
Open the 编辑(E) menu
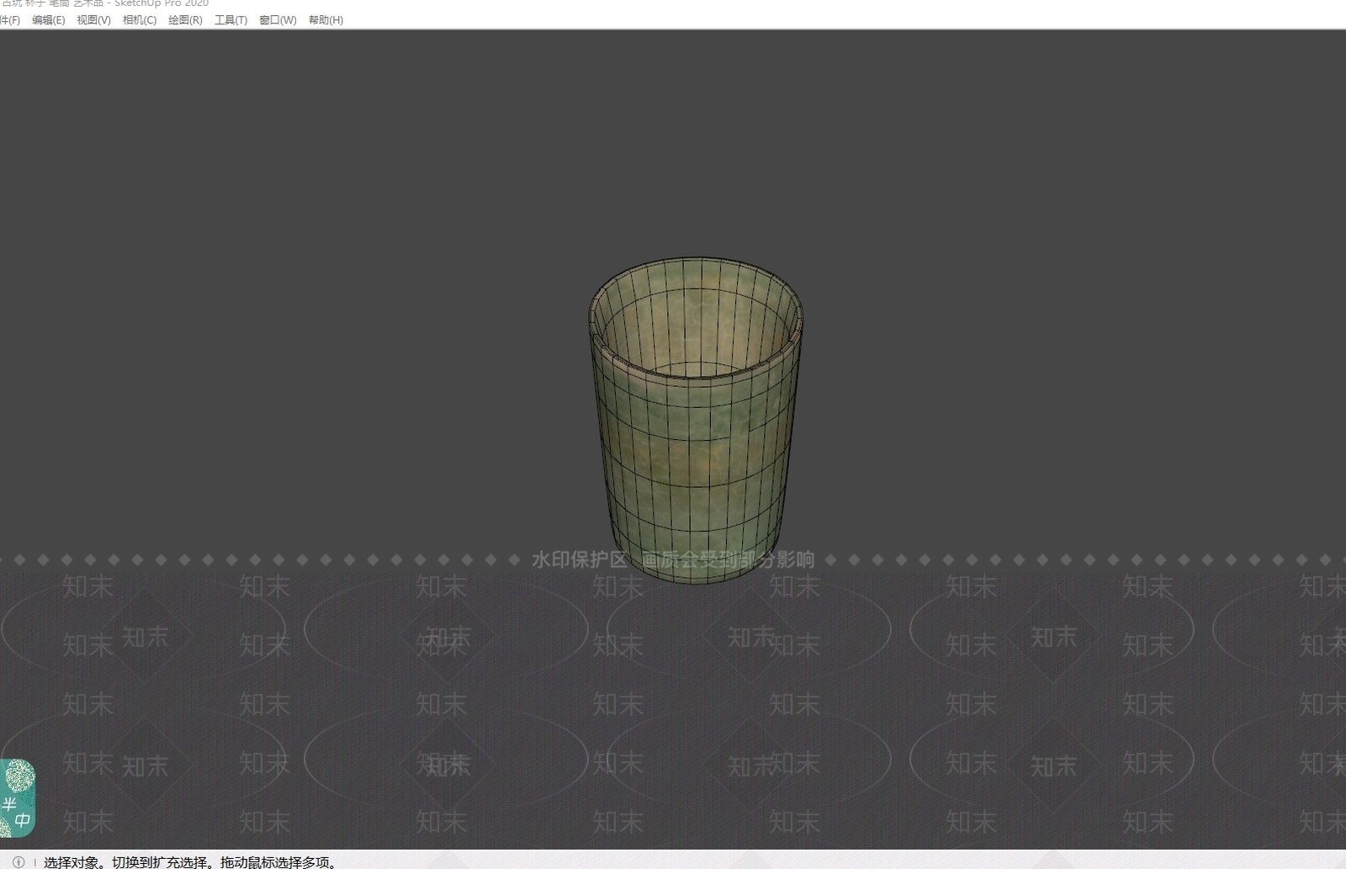click(48, 20)
